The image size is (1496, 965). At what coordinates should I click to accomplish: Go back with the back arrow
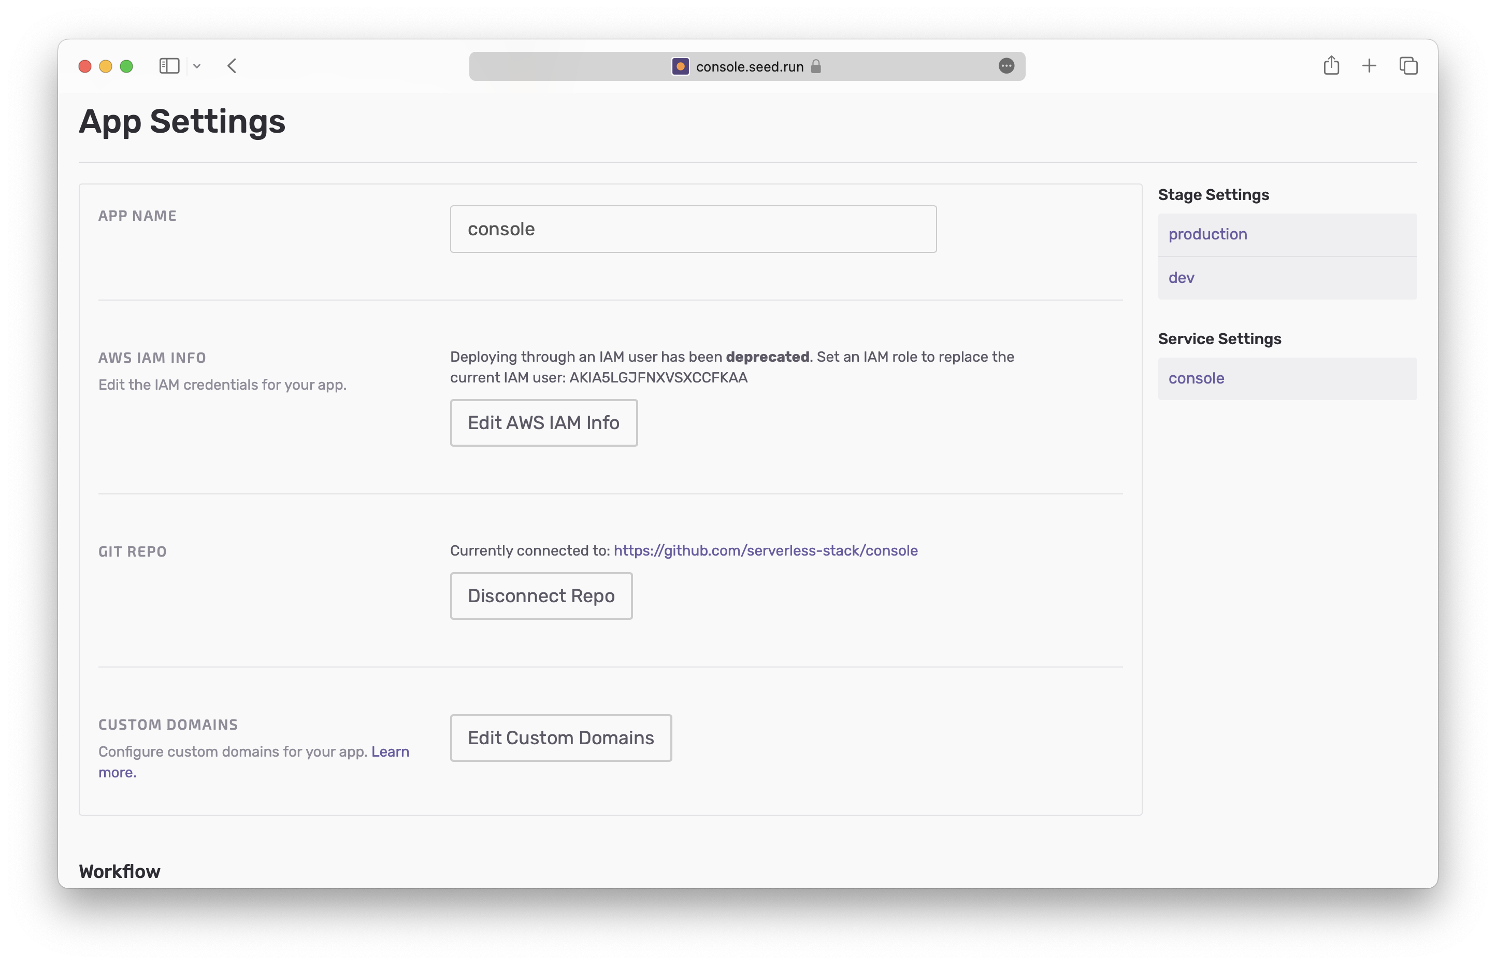click(x=232, y=66)
